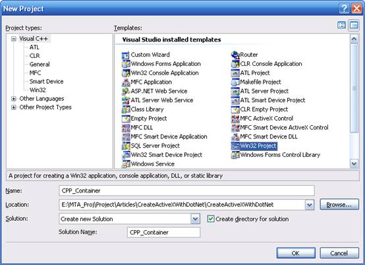Choose the Smart Device project type

(x=46, y=82)
